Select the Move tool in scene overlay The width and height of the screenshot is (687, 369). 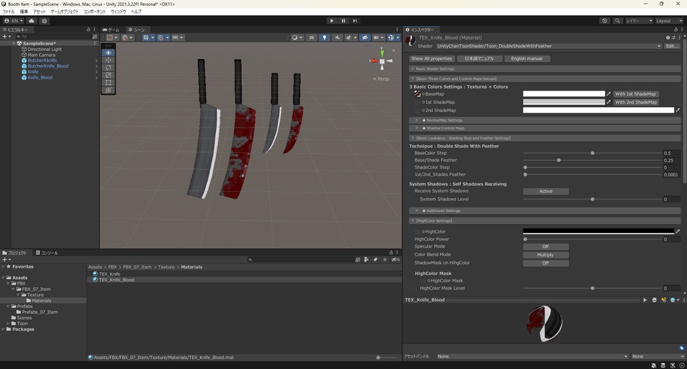tap(109, 60)
